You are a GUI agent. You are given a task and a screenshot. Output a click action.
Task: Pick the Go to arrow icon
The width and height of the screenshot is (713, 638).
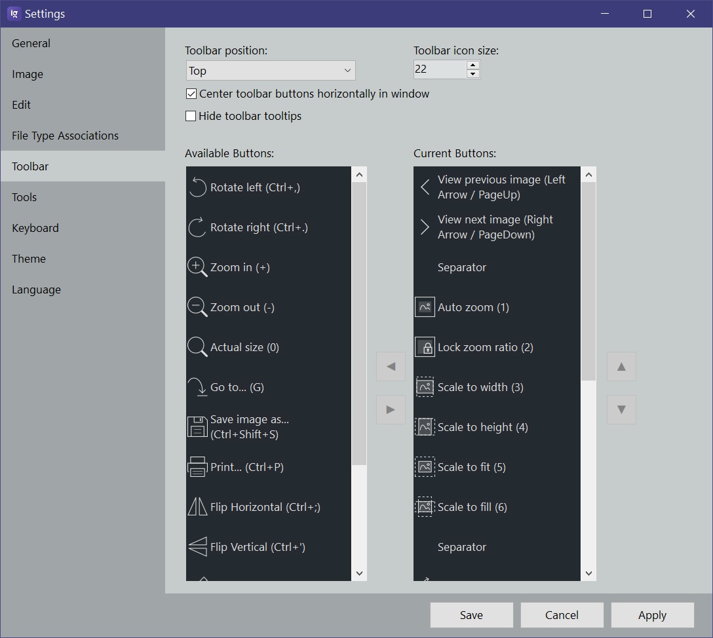tap(197, 387)
